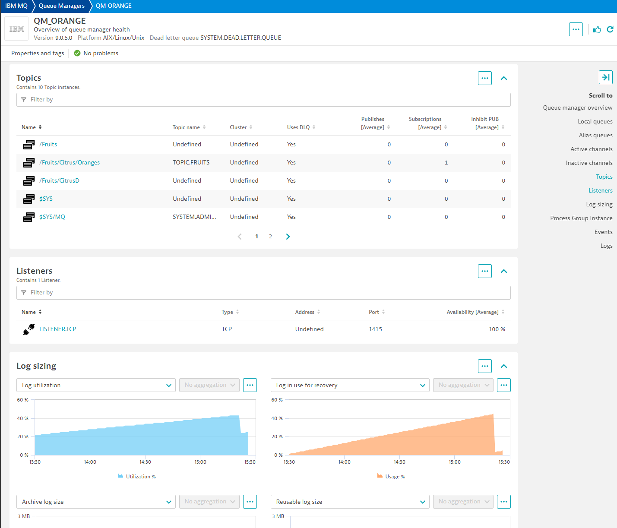Click the thumbs-up feedback icon
The image size is (617, 528).
597,29
